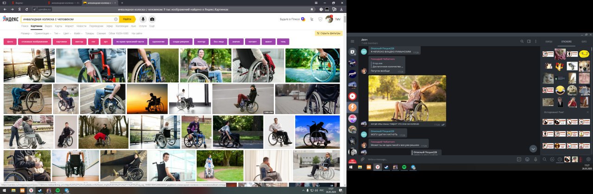593x194 pixels.
Task: Toggle the Свежие filter
Action: click(x=101, y=33)
